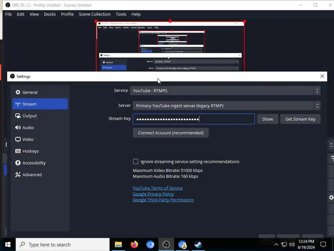Open File Explorer from taskbar
This screenshot has width=334, height=251.
coord(118,244)
